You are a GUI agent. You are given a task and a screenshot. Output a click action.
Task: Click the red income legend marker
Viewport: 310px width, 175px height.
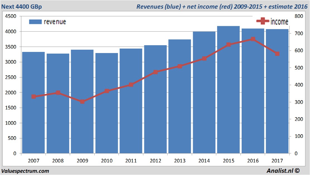[x=262, y=21]
